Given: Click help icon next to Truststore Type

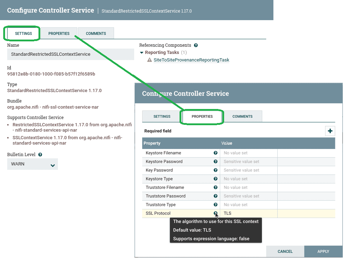Looking at the screenshot, I should coord(215,205).
